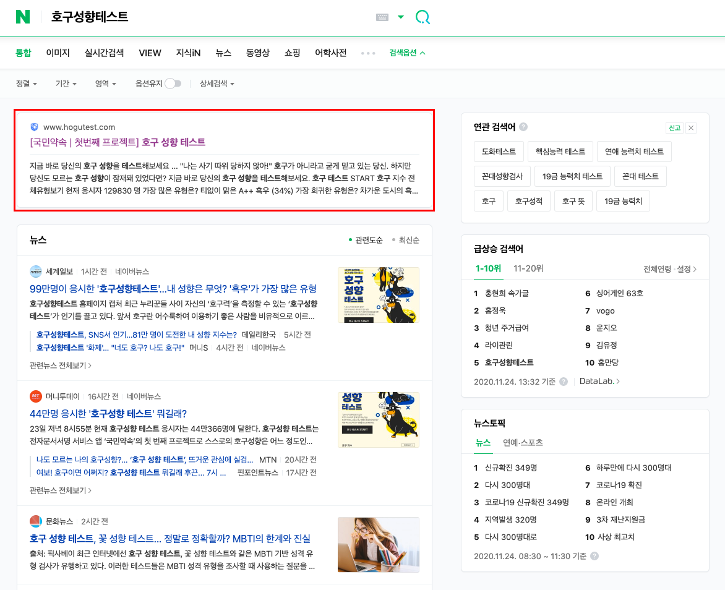Open the 정렬 dropdown
Screen dimensions: 725x590
tap(27, 83)
